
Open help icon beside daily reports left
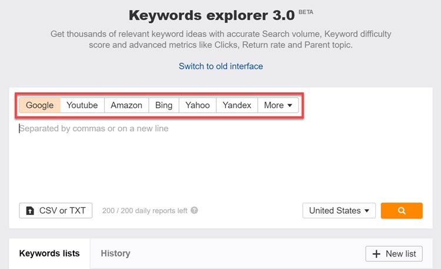(195, 210)
